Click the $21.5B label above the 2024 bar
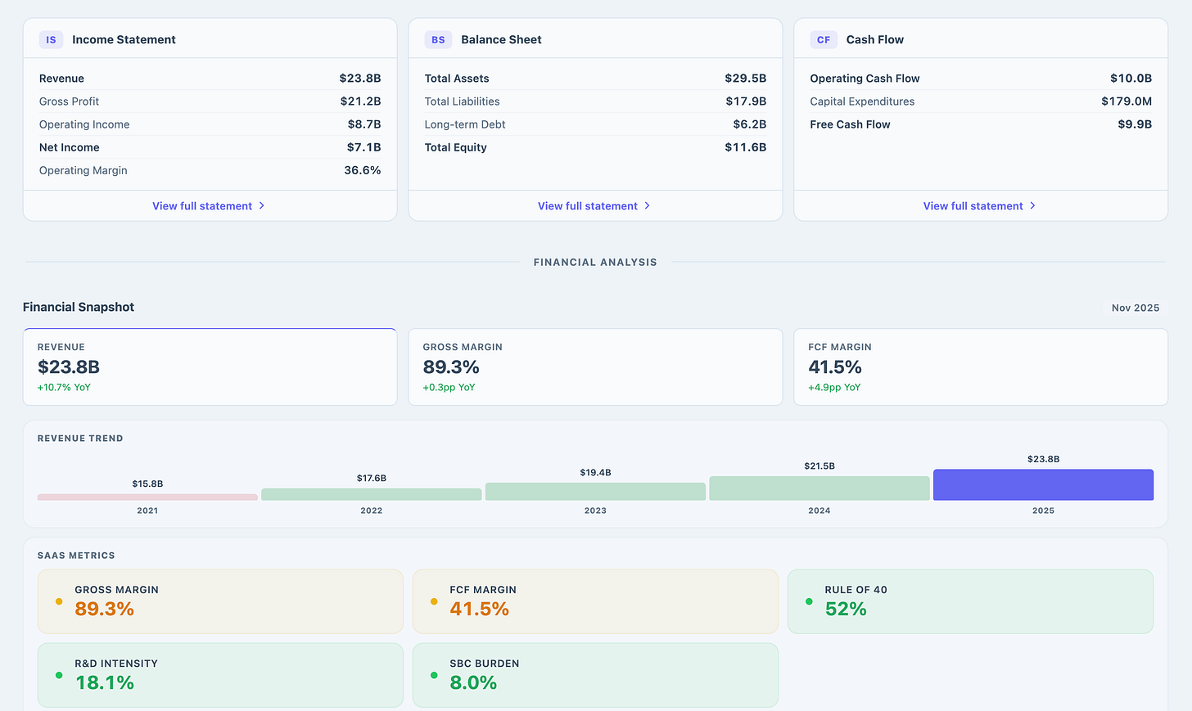Screen dimensions: 1192x711 point(819,466)
